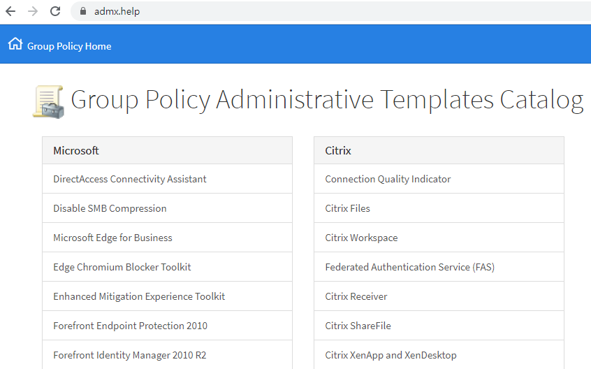Open DirectAccess Connectivity Assistant
The image size is (591, 369).
pos(168,179)
